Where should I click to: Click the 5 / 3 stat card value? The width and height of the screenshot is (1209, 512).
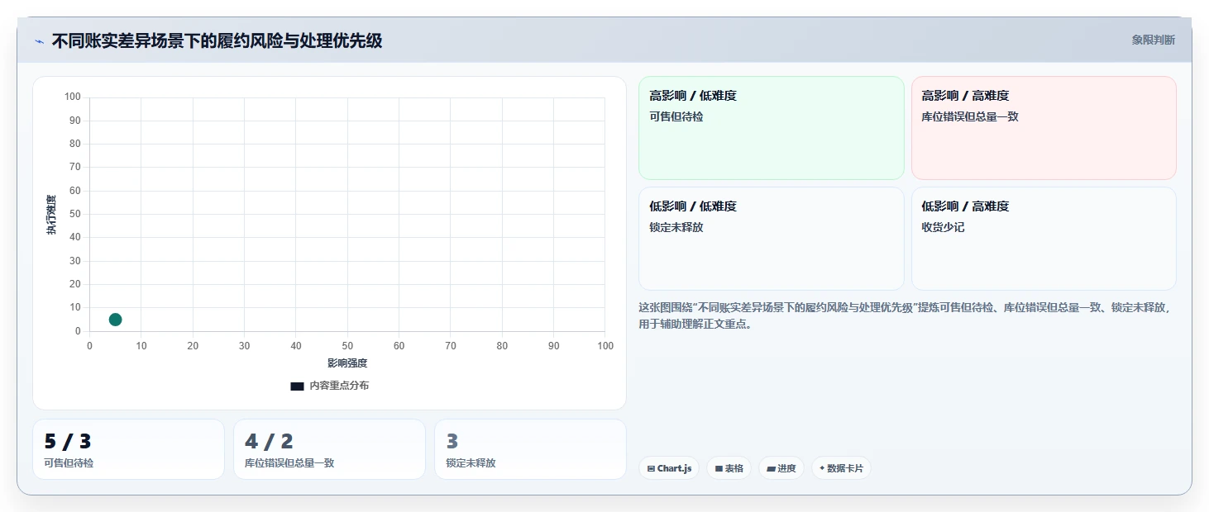68,441
